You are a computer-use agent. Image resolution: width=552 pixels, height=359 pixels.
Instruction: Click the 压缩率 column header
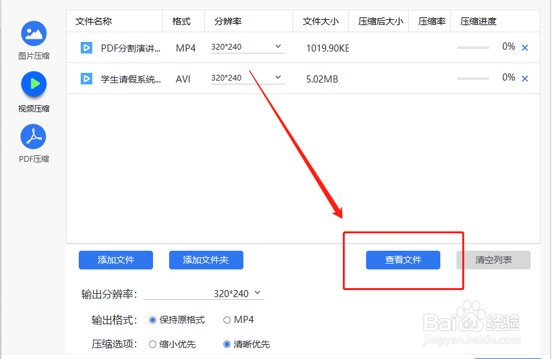432,21
